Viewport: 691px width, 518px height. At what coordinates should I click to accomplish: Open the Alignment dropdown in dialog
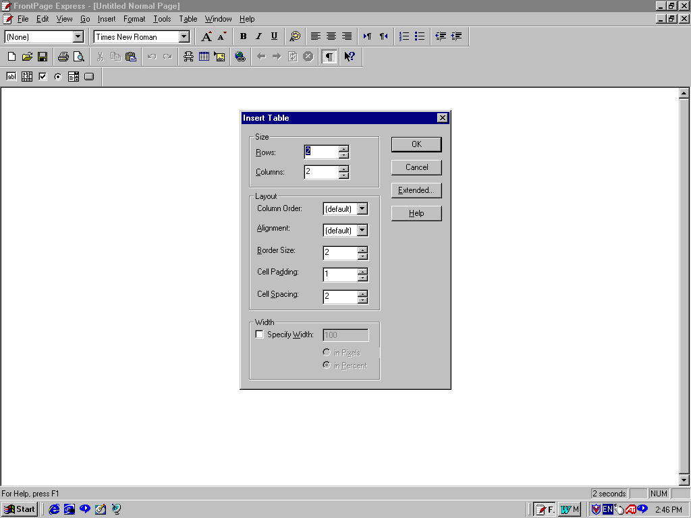click(362, 231)
